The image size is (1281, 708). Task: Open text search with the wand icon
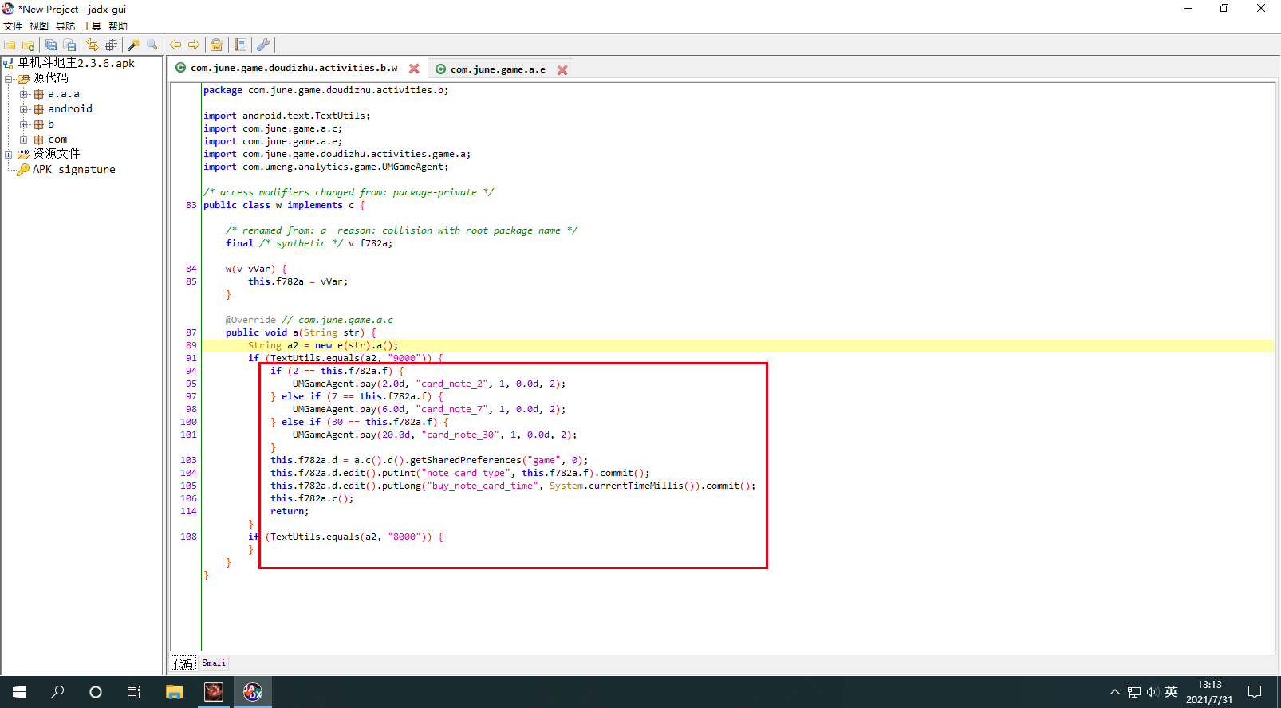click(x=133, y=45)
